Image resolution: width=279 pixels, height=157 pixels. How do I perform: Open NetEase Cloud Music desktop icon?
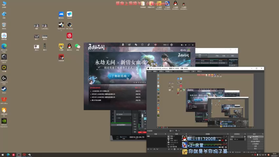pyautogui.click(x=69, y=36)
